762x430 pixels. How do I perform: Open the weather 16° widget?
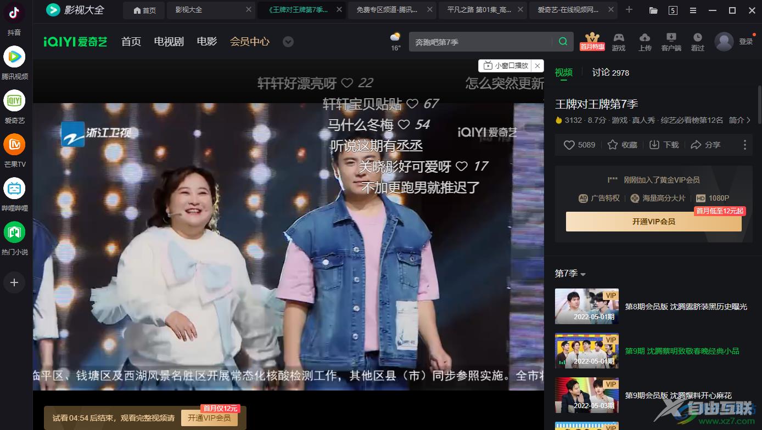pos(395,42)
